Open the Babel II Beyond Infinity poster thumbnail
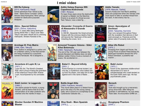Screen dimensions: 141x106 point(54,71)
